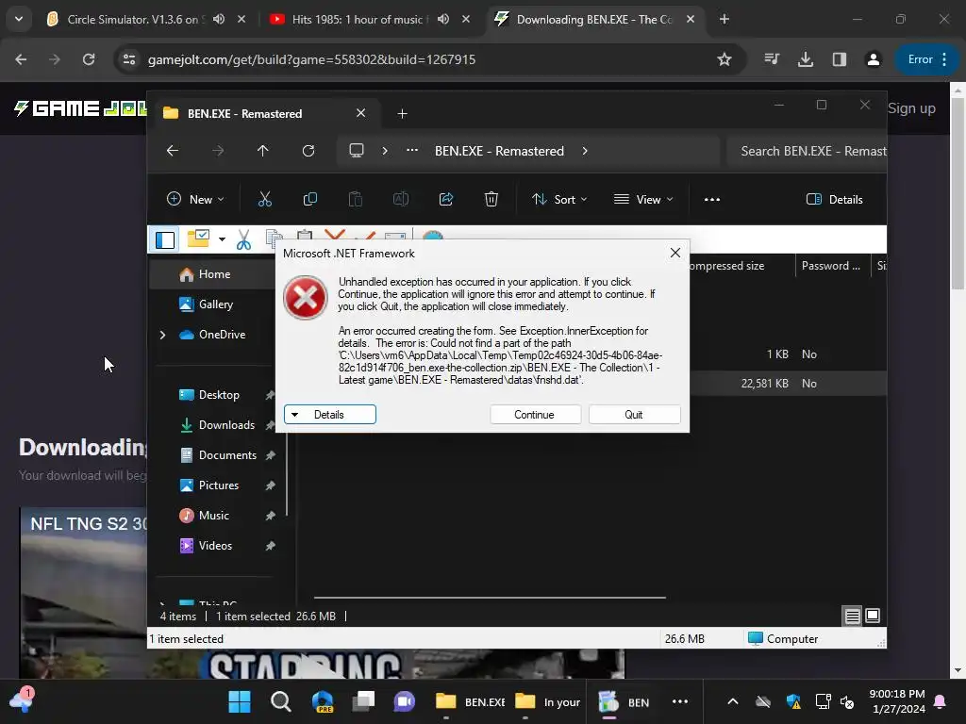This screenshot has height=724, width=966.
Task: Click Continue in the .NET Framework error dialog
Action: 535,415
